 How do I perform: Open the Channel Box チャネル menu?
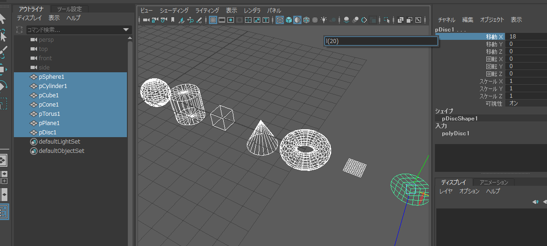446,20
